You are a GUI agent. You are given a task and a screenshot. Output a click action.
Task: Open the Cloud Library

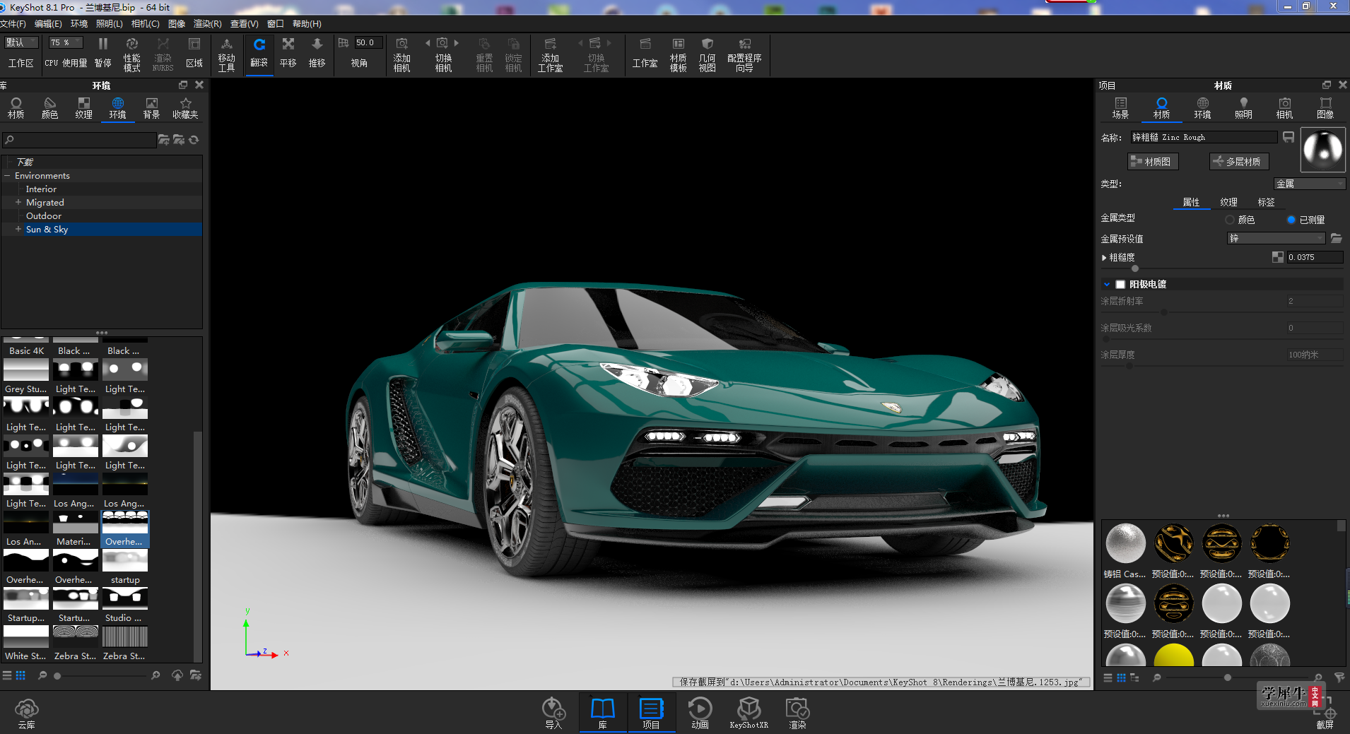(x=27, y=713)
